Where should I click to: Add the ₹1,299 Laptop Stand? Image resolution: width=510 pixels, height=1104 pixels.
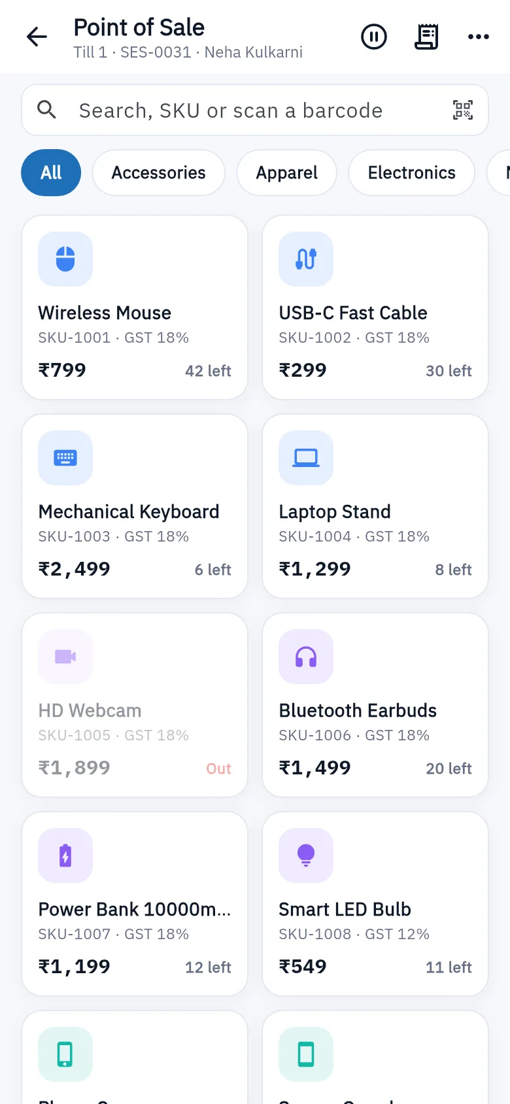[375, 506]
